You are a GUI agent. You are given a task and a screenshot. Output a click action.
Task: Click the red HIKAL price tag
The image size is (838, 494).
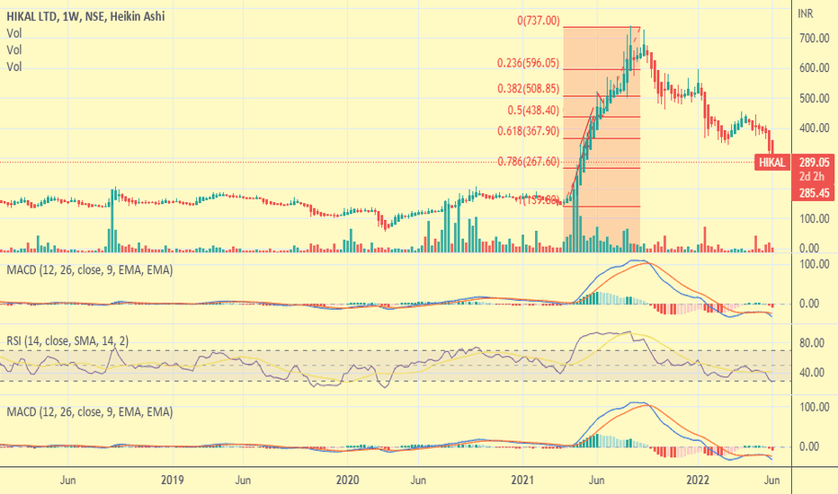tap(772, 163)
